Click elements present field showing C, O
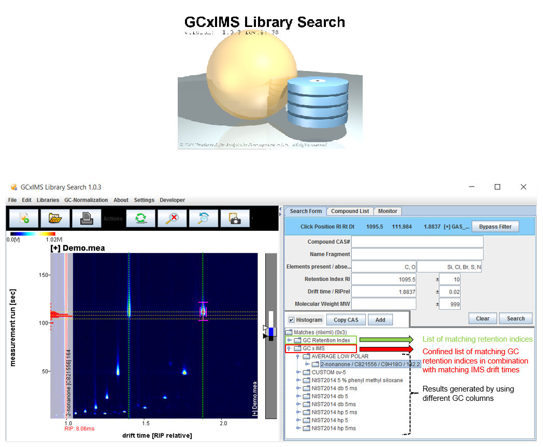 click(384, 267)
